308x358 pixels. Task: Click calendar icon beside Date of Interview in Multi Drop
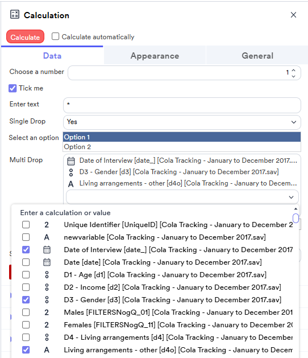coord(71,161)
